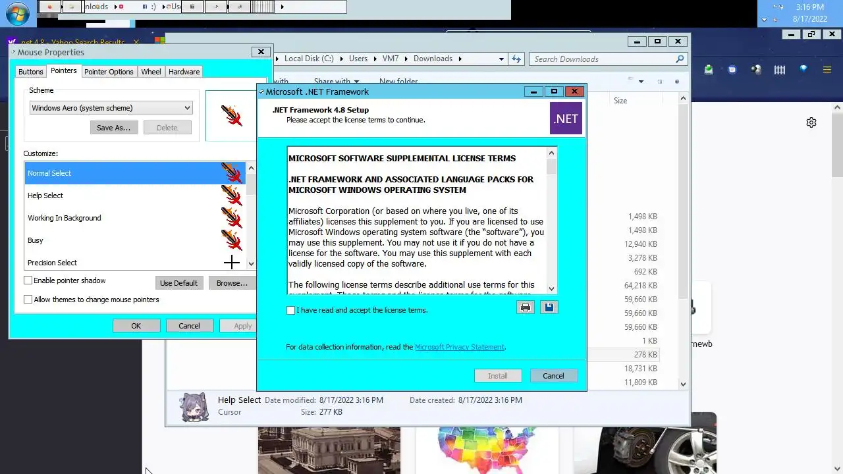843x474 pixels.
Task: Toggle 'Allow themes to change mouse pointers'
Action: click(28, 300)
